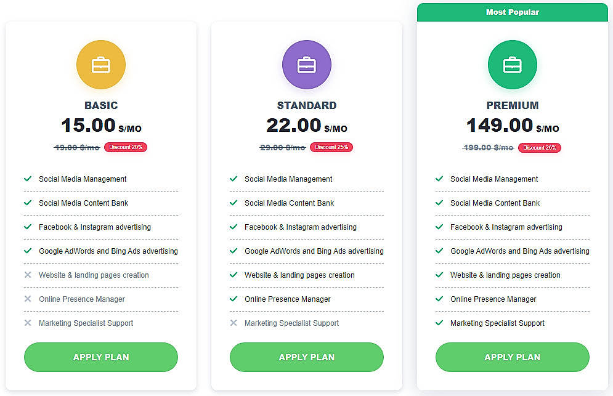Image resolution: width=613 pixels, height=396 pixels.
Task: Click the Discount 20% badge on BASIC plan
Action: click(x=126, y=147)
